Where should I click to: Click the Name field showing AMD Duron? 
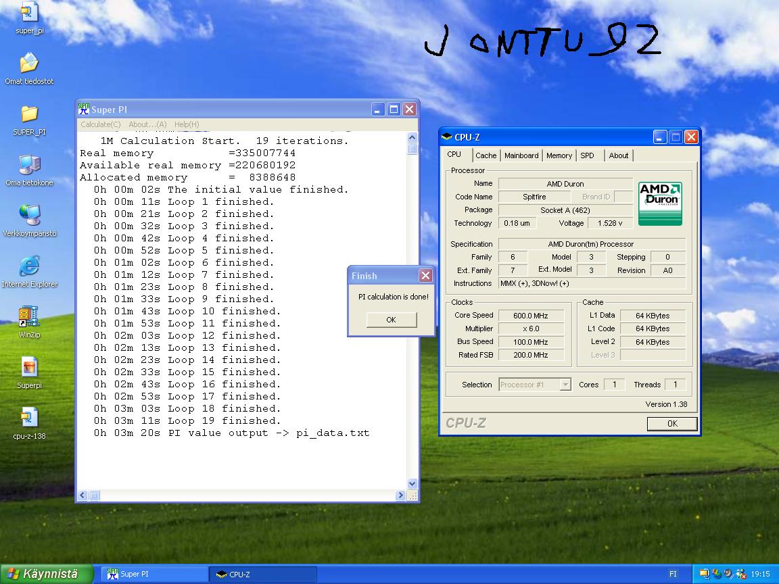pos(565,184)
